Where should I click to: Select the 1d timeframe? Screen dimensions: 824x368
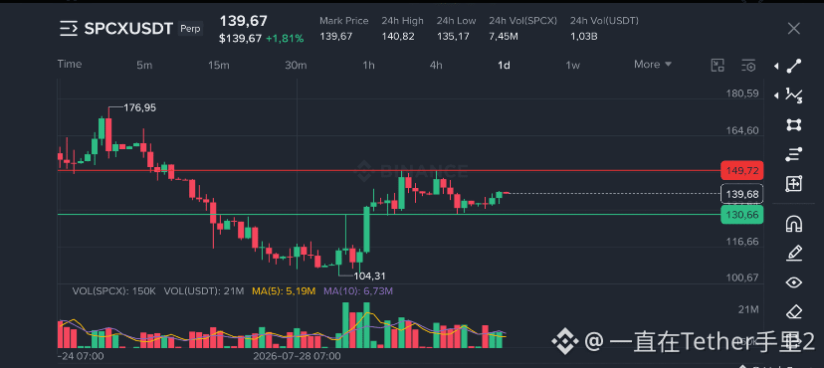(x=504, y=65)
